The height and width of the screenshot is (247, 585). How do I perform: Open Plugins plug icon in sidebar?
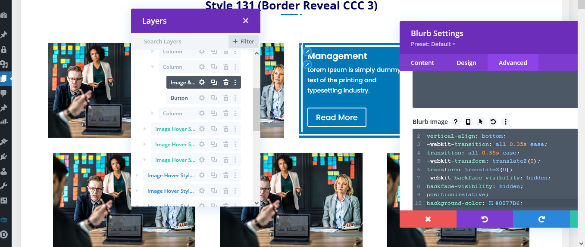(x=4, y=157)
